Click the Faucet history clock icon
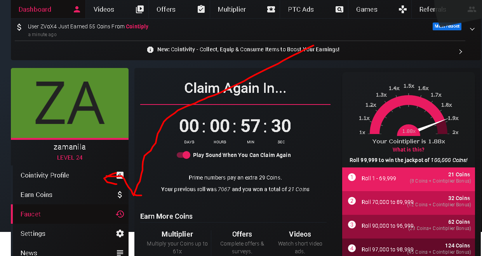 point(120,214)
